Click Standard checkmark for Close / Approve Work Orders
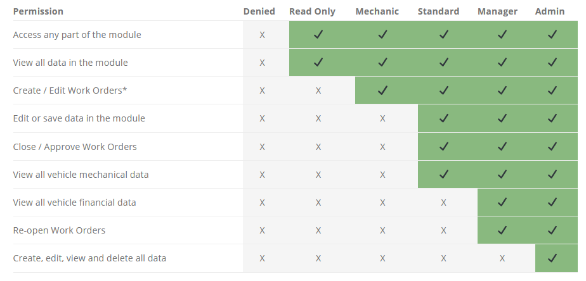 click(x=443, y=147)
